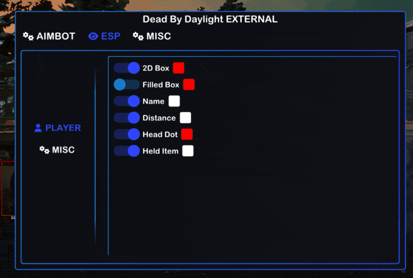Toggle the Held Item switch
Image resolution: width=413 pixels, height=278 pixels.
127,151
